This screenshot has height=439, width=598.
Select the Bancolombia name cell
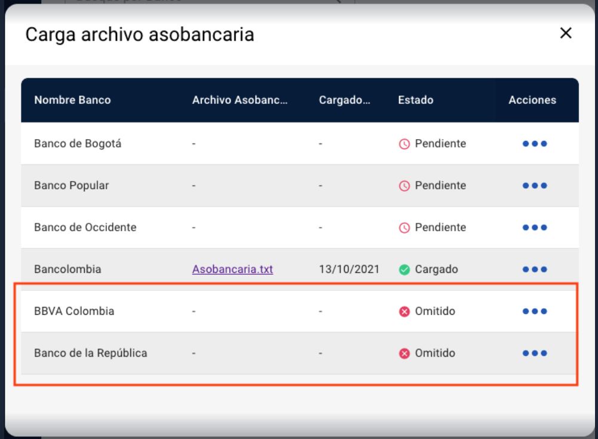(68, 269)
